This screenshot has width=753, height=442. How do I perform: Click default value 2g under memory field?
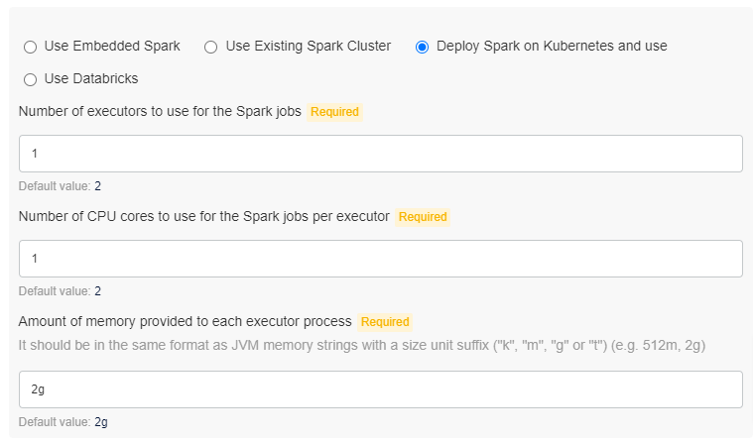pos(101,422)
